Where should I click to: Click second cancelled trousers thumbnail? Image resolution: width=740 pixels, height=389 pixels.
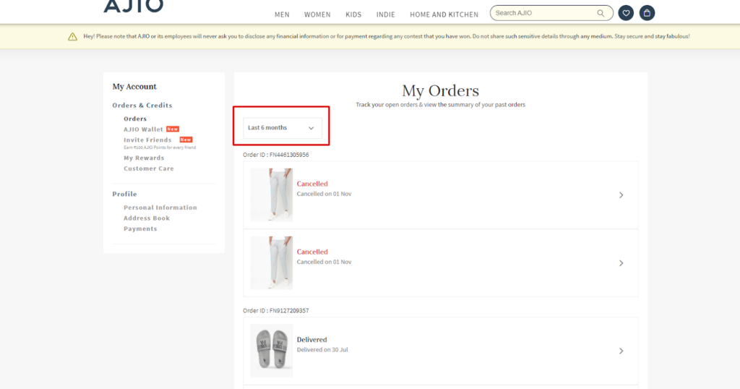point(272,263)
